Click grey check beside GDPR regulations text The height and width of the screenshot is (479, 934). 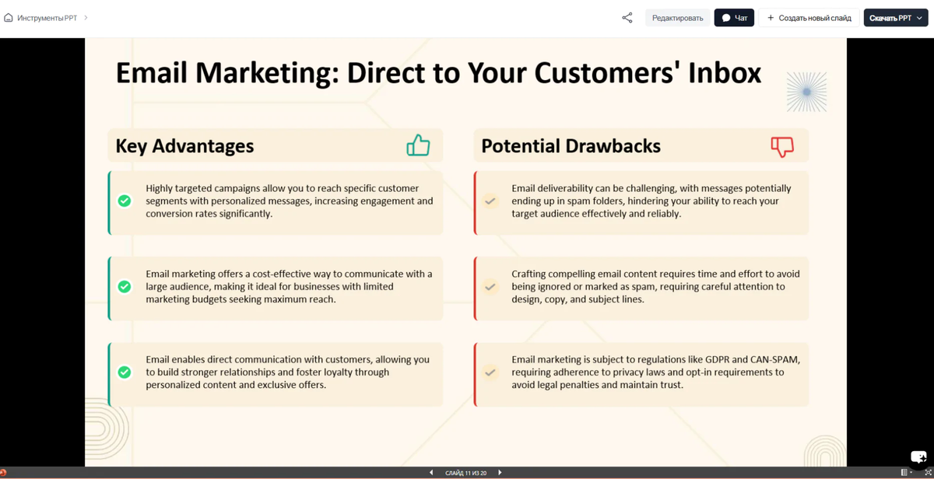490,372
